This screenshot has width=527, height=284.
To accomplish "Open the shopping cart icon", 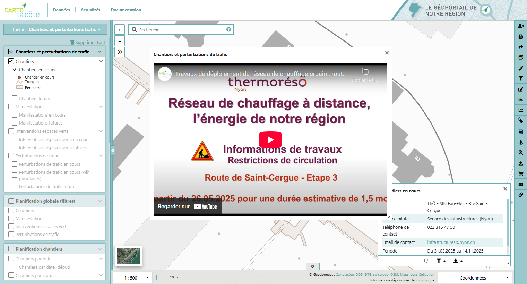I will [x=521, y=174].
